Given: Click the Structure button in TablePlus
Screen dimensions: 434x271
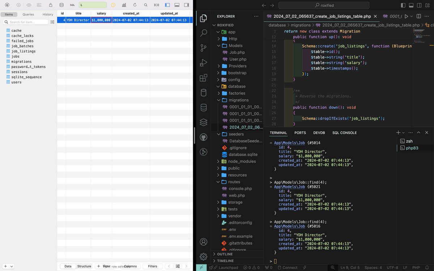Looking at the screenshot, I should pos(84,266).
